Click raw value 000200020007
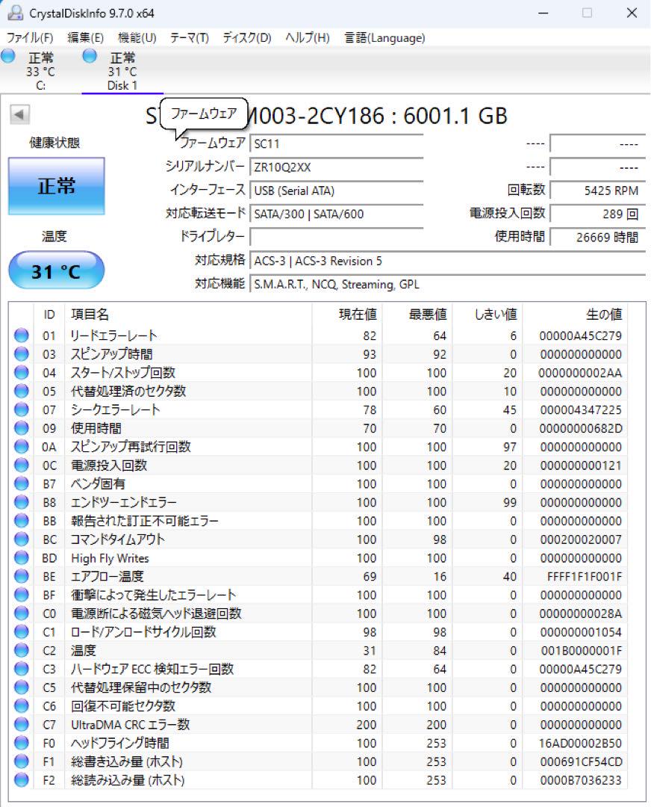 click(x=581, y=539)
